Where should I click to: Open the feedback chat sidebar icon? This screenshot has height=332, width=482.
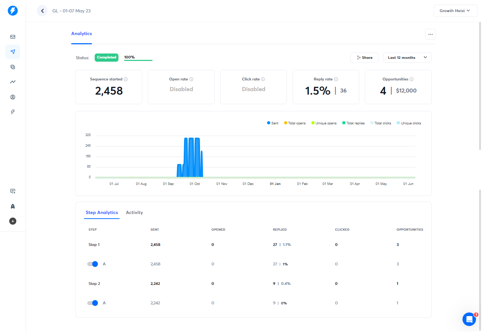[x=13, y=191]
